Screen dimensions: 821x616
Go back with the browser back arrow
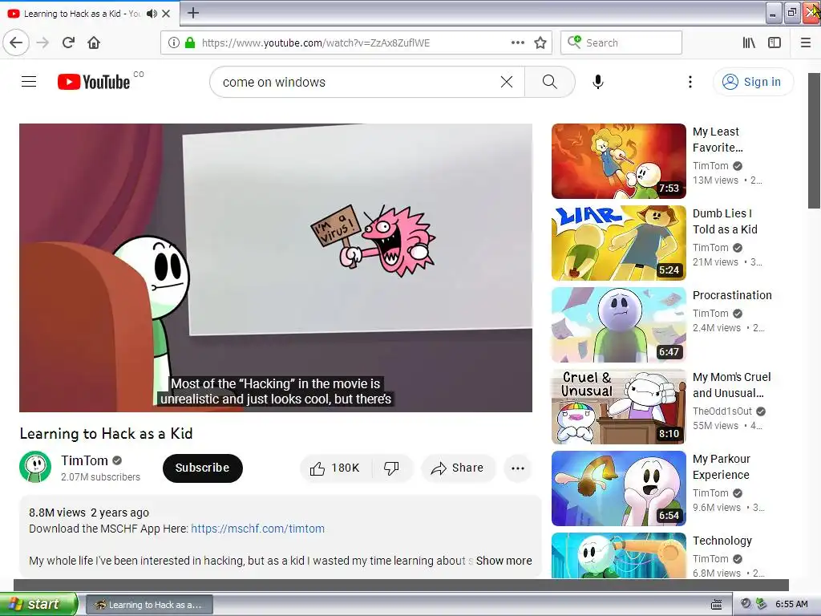16,43
